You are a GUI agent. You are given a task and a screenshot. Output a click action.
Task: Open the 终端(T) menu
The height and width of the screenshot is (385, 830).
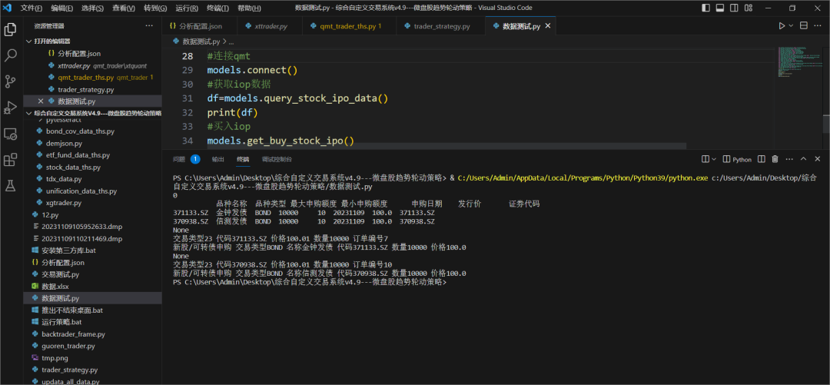coord(217,8)
